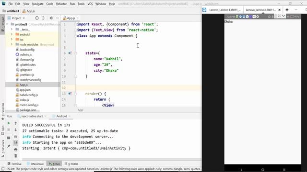Image resolution: width=307 pixels, height=172 pixels.
Task: Click the locate/scroll-from-source target icon
Action: click(x=37, y=18)
